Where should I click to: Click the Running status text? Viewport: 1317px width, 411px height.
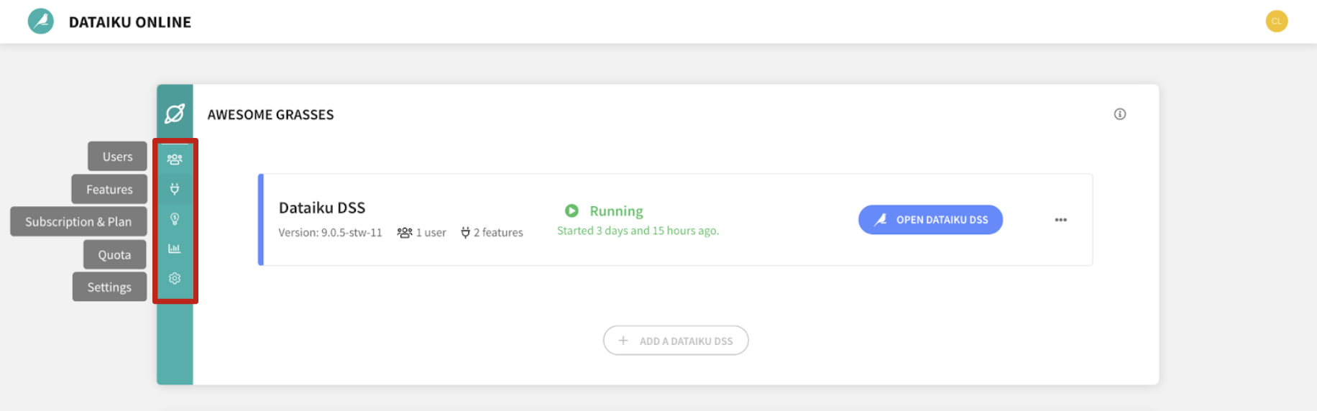[616, 211]
